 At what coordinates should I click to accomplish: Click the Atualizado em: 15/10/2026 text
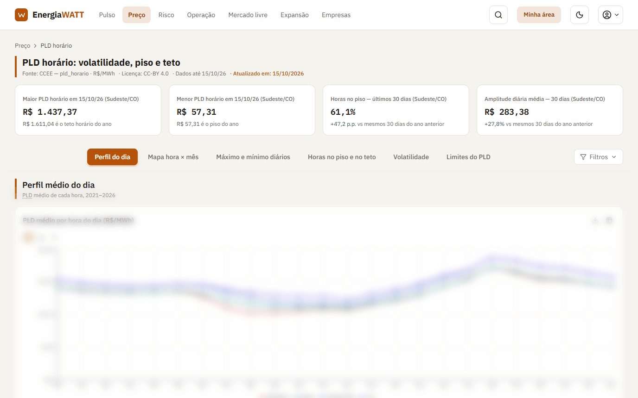click(x=268, y=74)
